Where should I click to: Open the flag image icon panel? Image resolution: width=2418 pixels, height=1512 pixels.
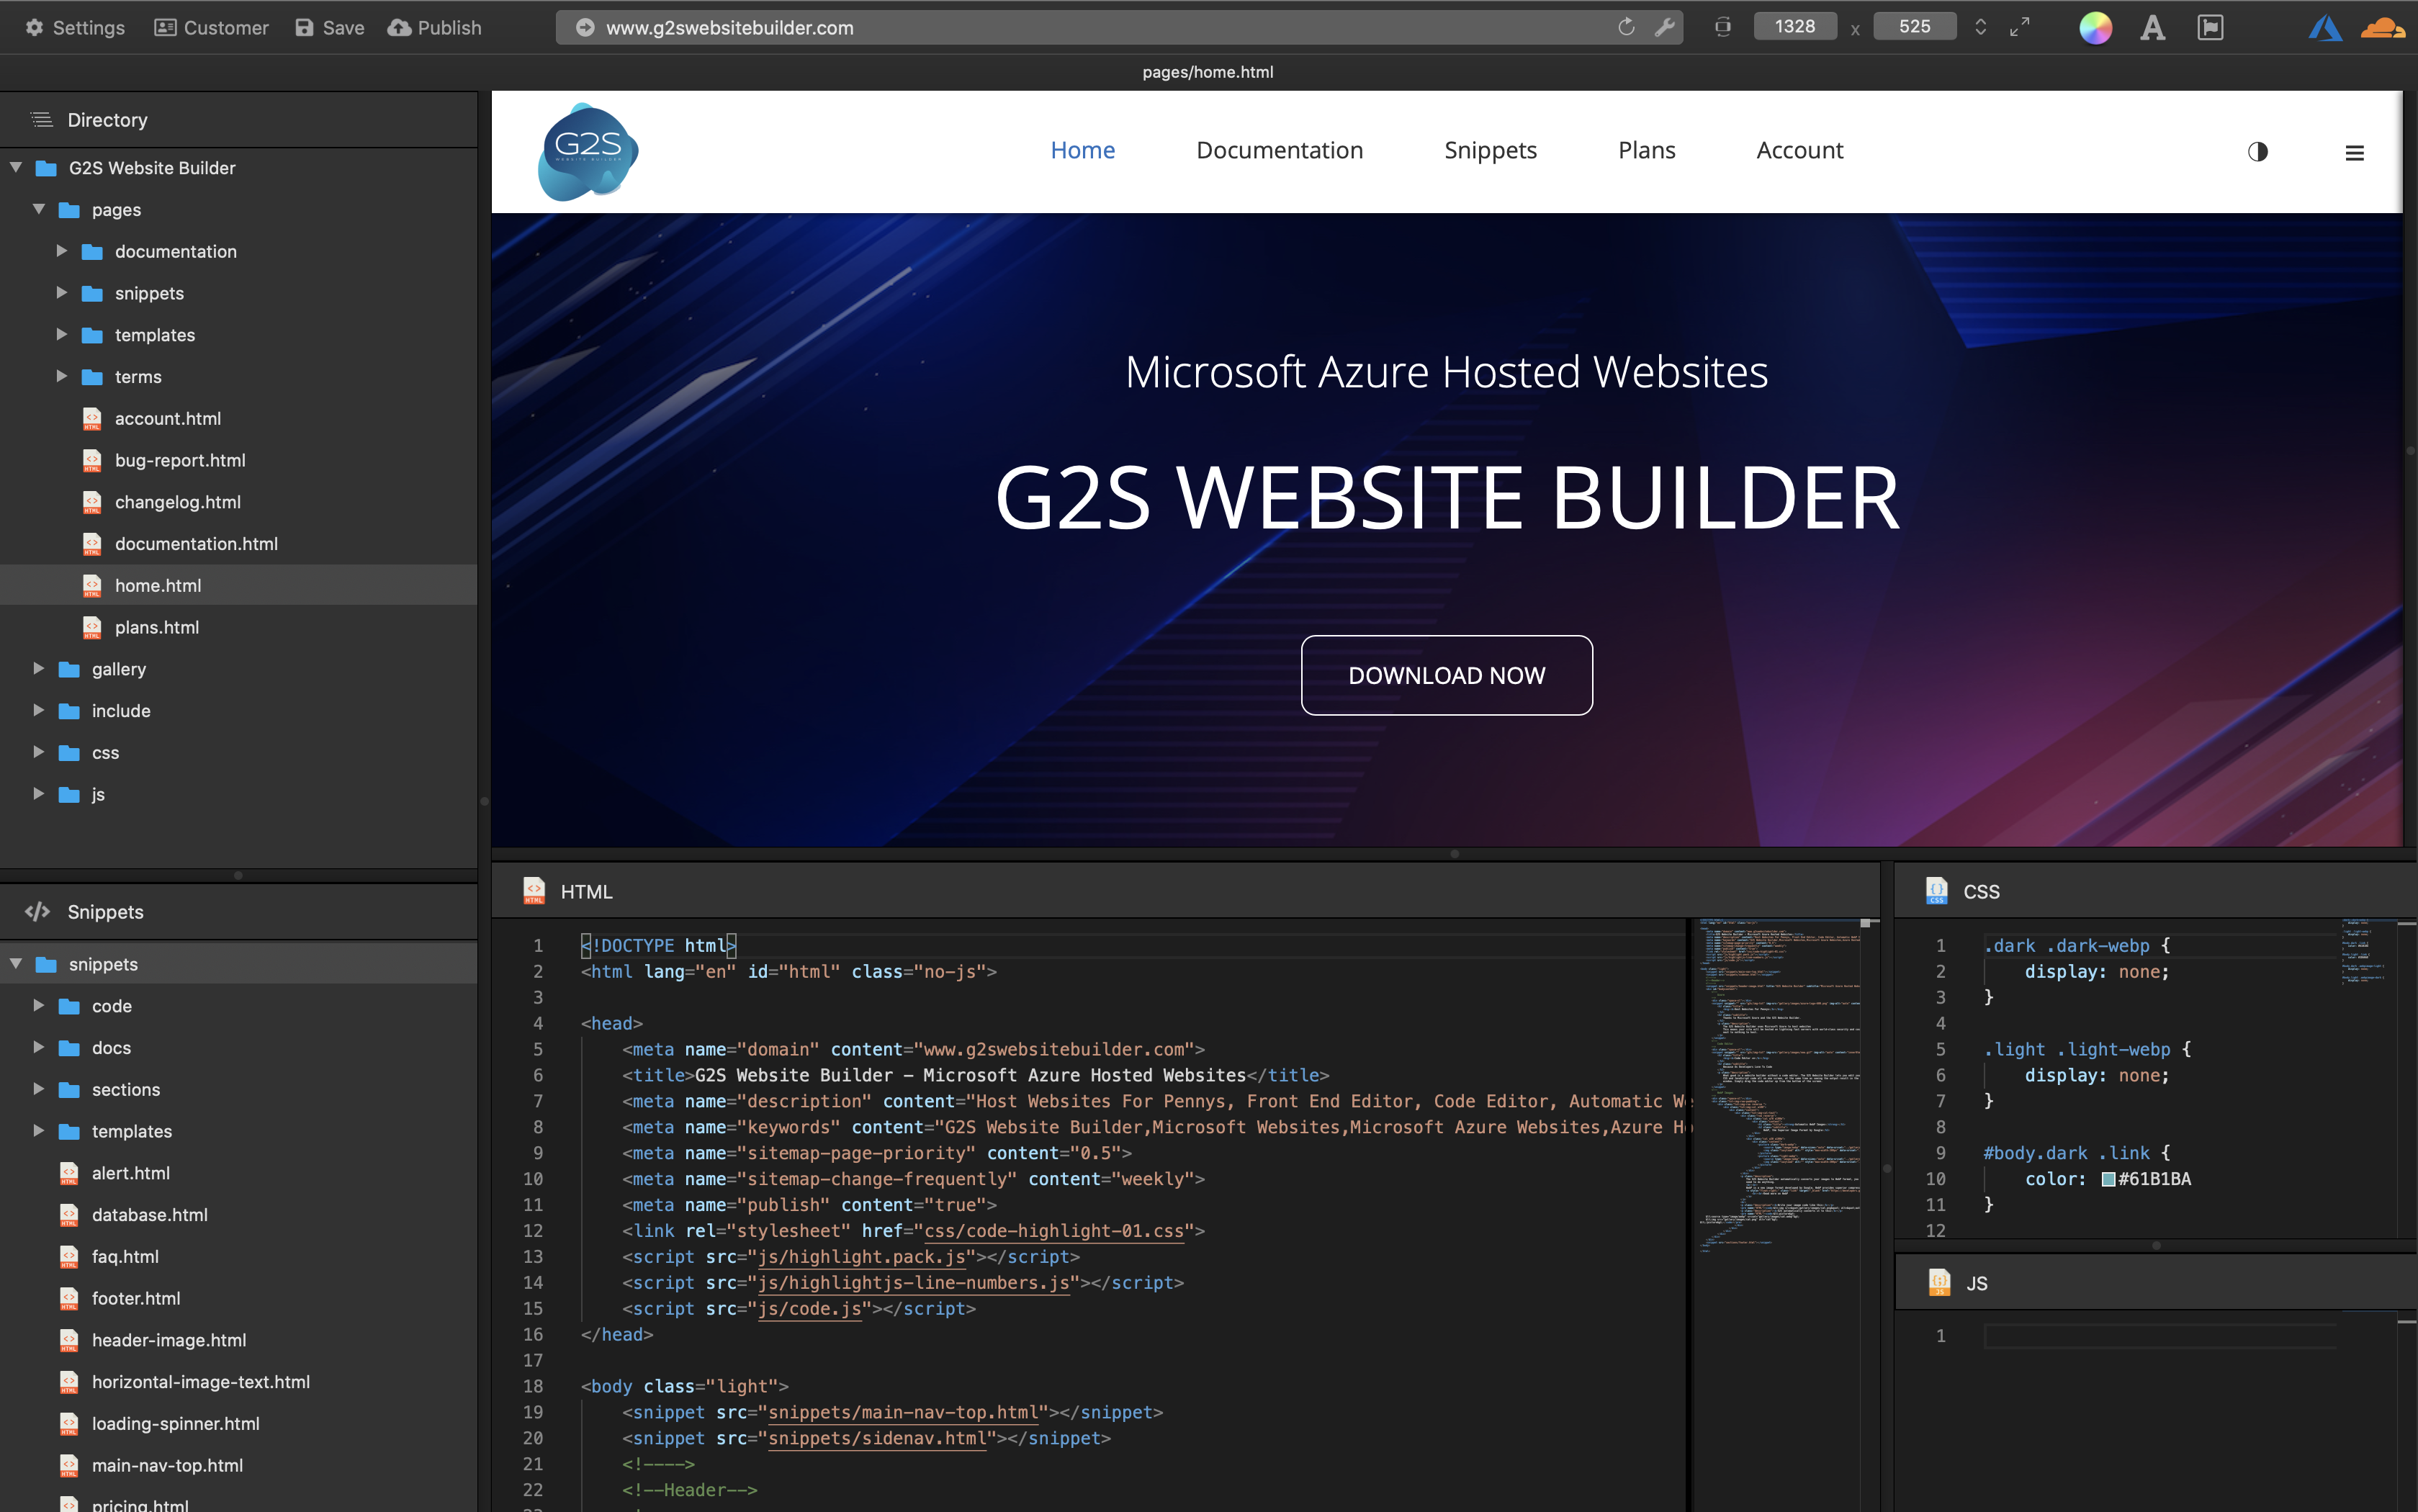(2210, 28)
